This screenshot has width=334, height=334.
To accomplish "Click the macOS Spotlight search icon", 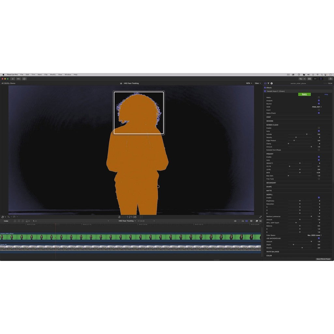I will tap(322, 75).
